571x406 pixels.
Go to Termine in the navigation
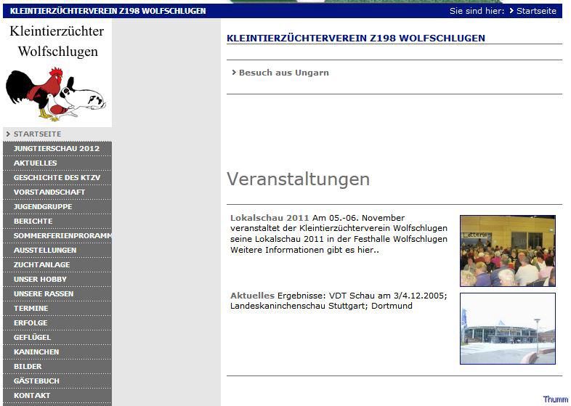[31, 309]
